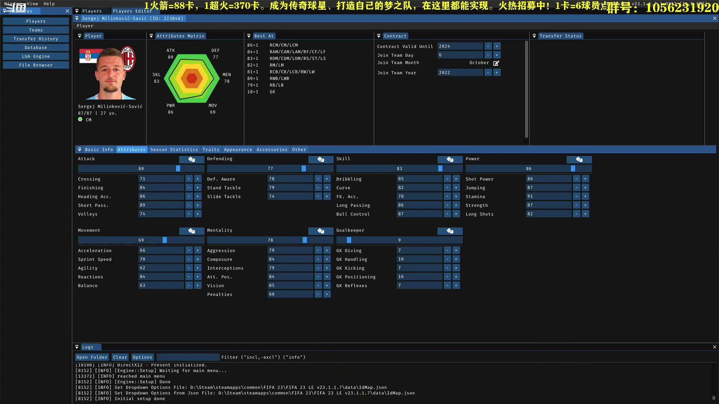The image size is (719, 404).
Task: Increase Slide Tackle value with plus
Action: (x=327, y=196)
